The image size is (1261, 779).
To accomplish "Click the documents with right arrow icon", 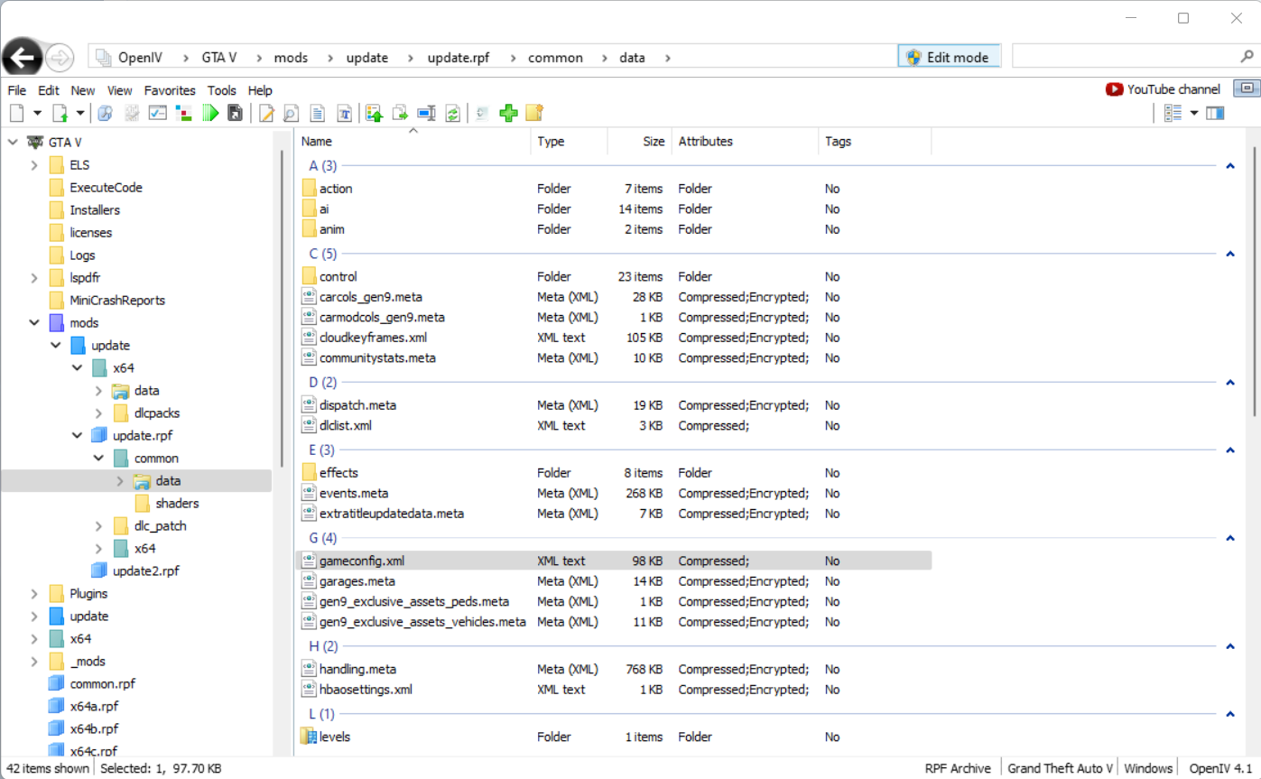I will pos(401,113).
